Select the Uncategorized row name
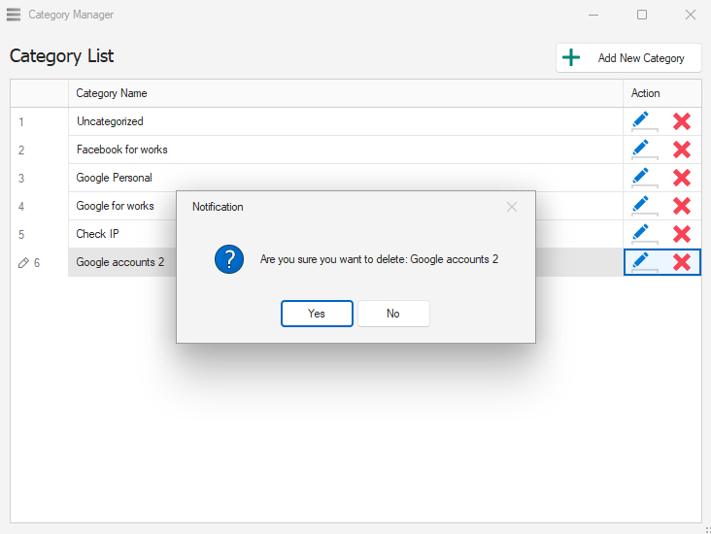This screenshot has width=711, height=534. point(110,121)
